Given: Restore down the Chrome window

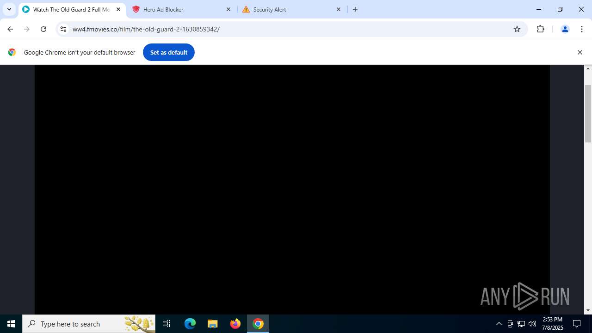Looking at the screenshot, I should click(560, 9).
